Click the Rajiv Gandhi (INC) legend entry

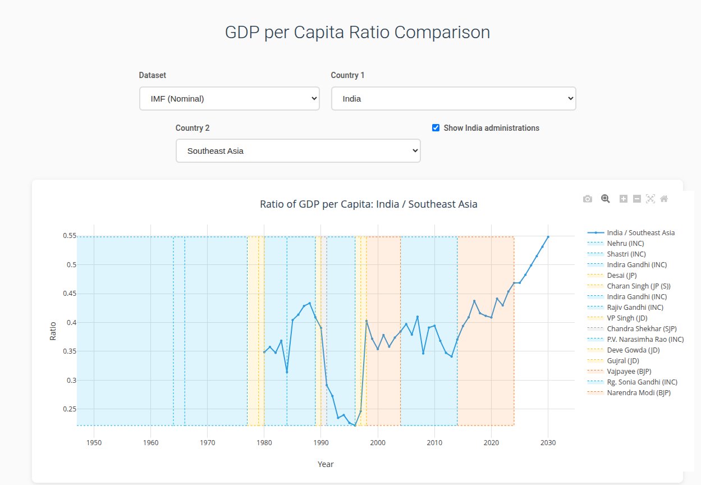(x=635, y=308)
